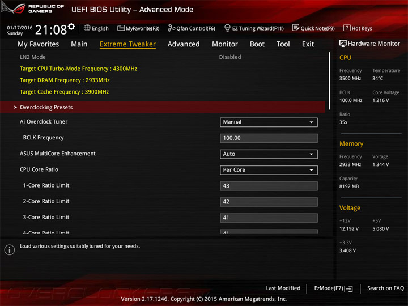Click the BCLK Frequency label

pyautogui.click(x=43, y=138)
